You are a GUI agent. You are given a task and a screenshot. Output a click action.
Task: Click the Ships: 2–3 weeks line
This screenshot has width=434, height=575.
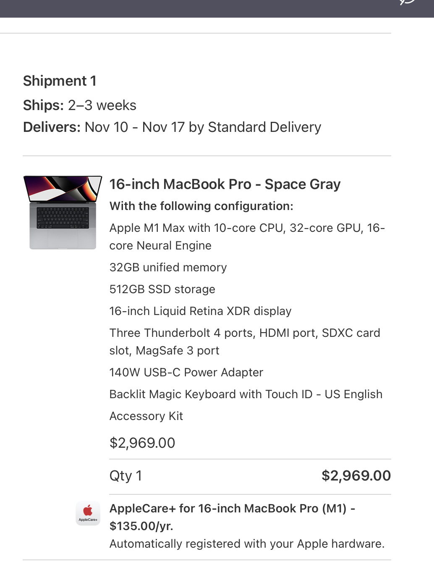tap(80, 105)
